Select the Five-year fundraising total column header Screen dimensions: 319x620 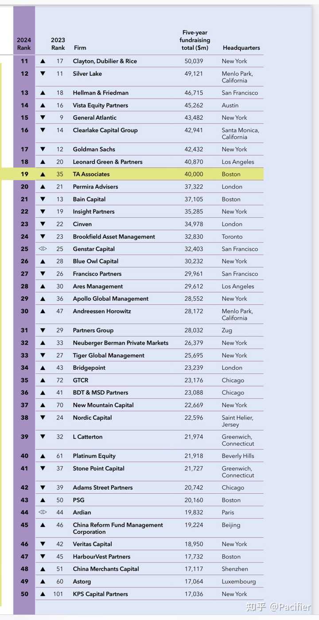point(195,40)
